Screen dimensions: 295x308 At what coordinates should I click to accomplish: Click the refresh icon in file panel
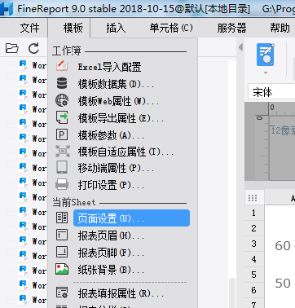coord(33,48)
